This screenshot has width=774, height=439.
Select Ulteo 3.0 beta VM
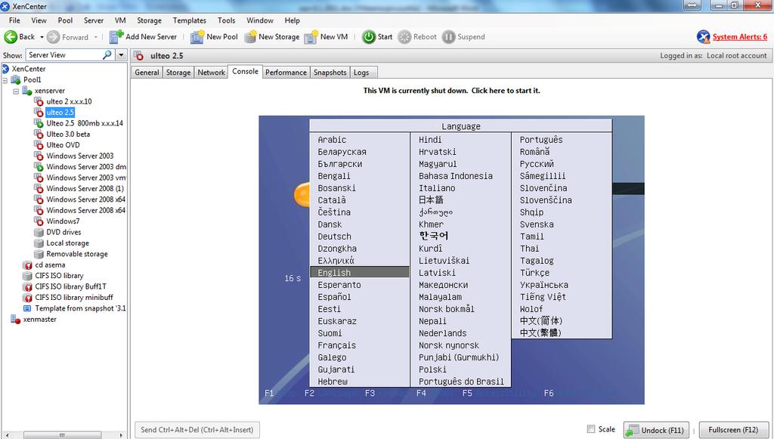68,134
